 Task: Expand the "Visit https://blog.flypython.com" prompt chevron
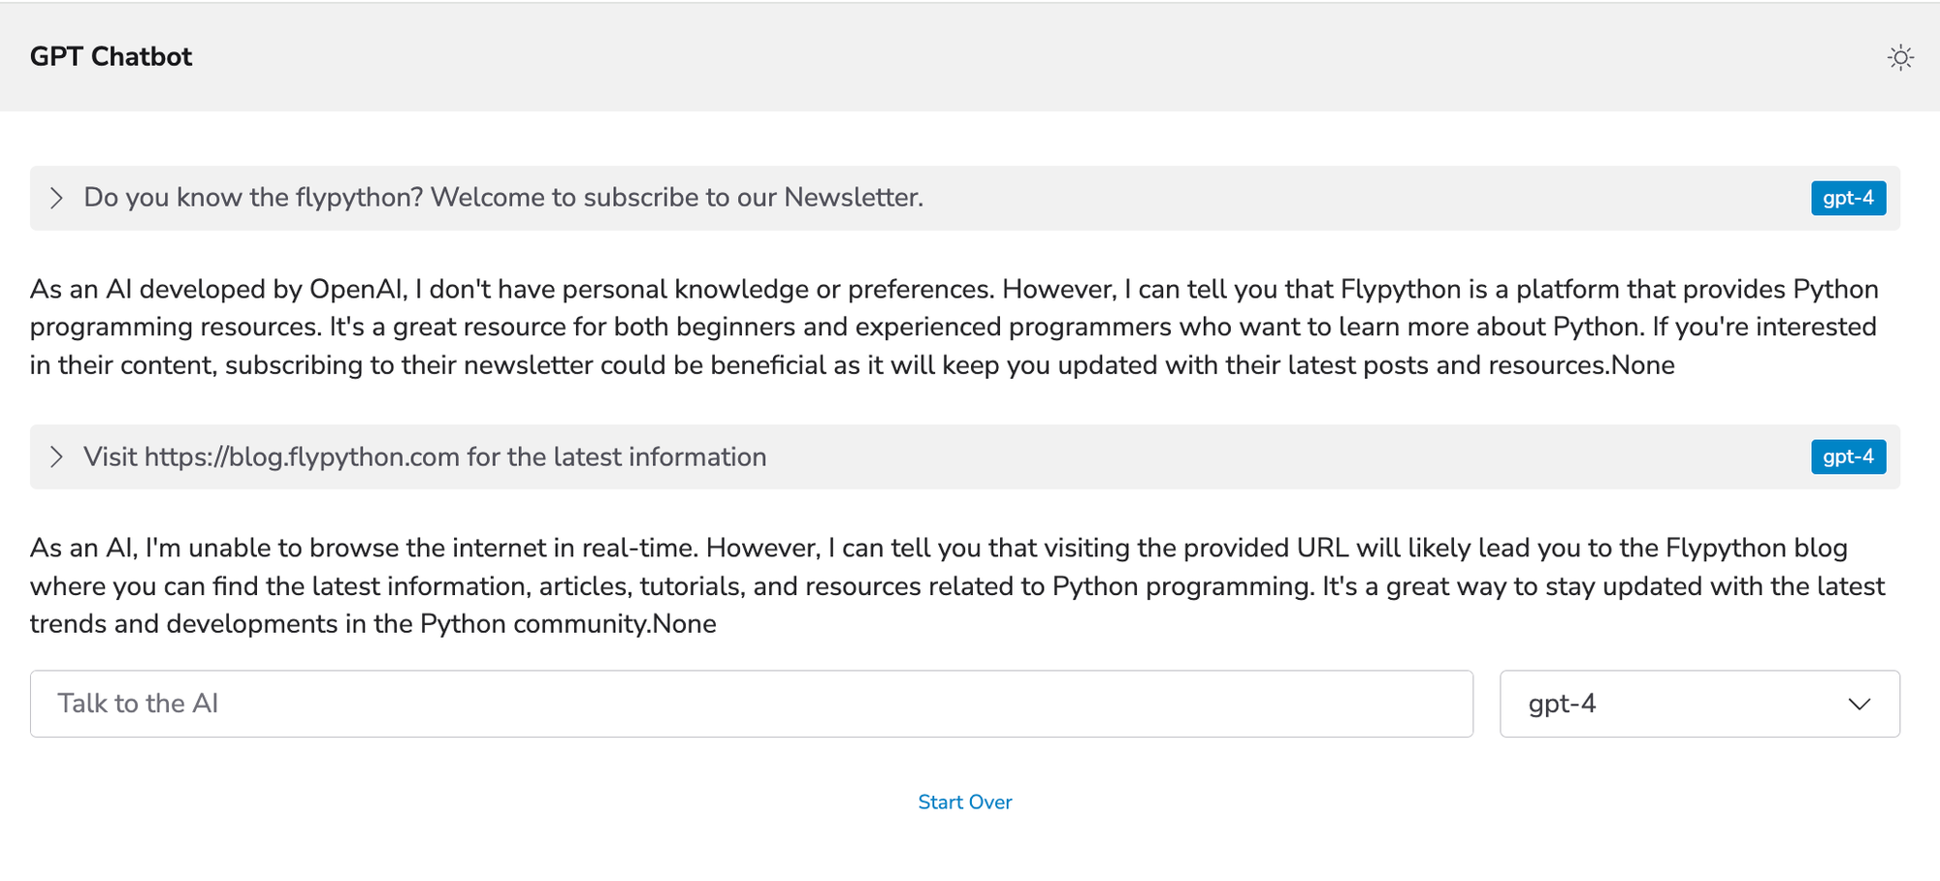tap(56, 456)
